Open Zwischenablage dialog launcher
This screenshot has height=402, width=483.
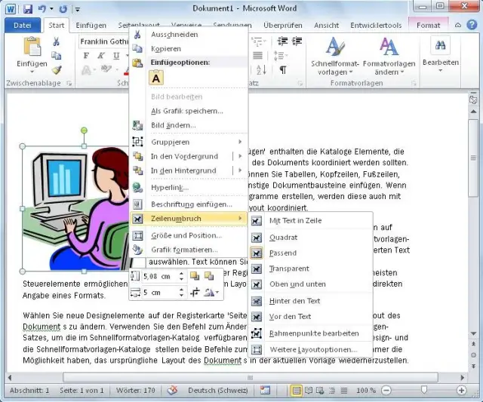(69, 83)
